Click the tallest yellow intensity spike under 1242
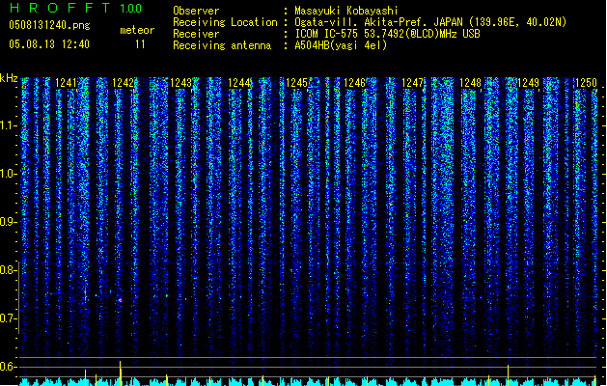607x386 pixels. pyautogui.click(x=121, y=373)
